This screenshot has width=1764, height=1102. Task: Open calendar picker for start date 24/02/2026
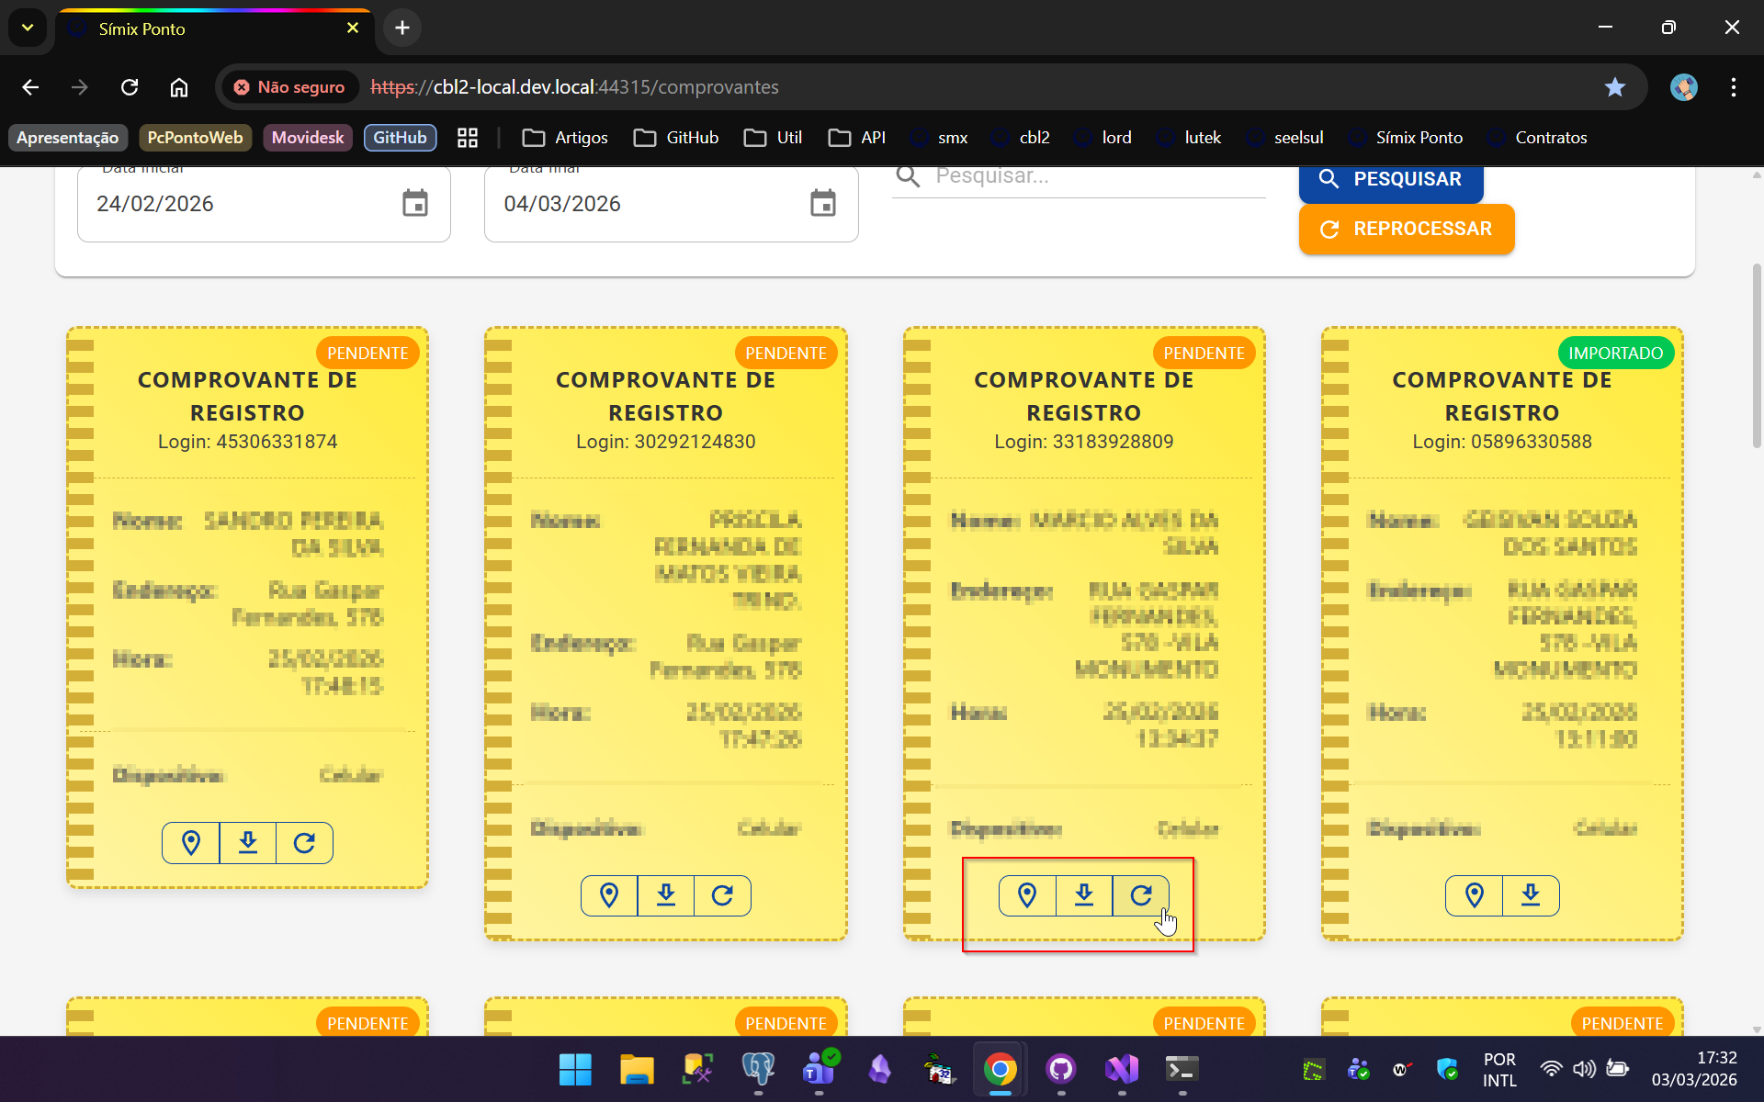coord(415,203)
